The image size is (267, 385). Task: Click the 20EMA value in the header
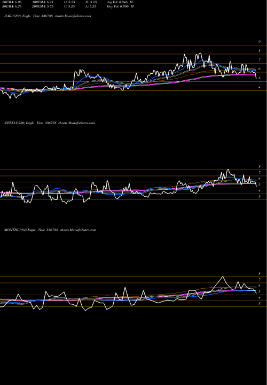coord(11,2)
